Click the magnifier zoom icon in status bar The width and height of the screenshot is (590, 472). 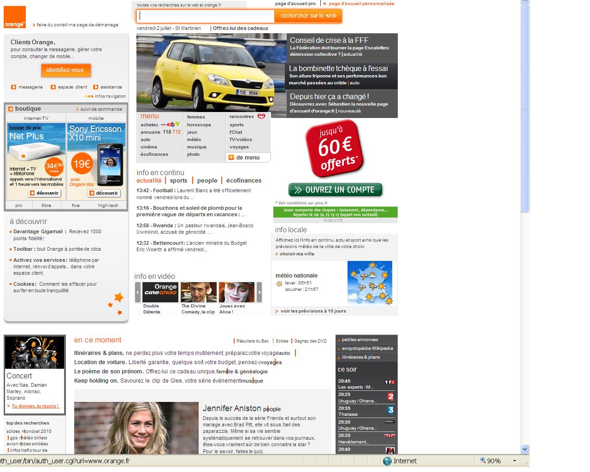[483, 461]
